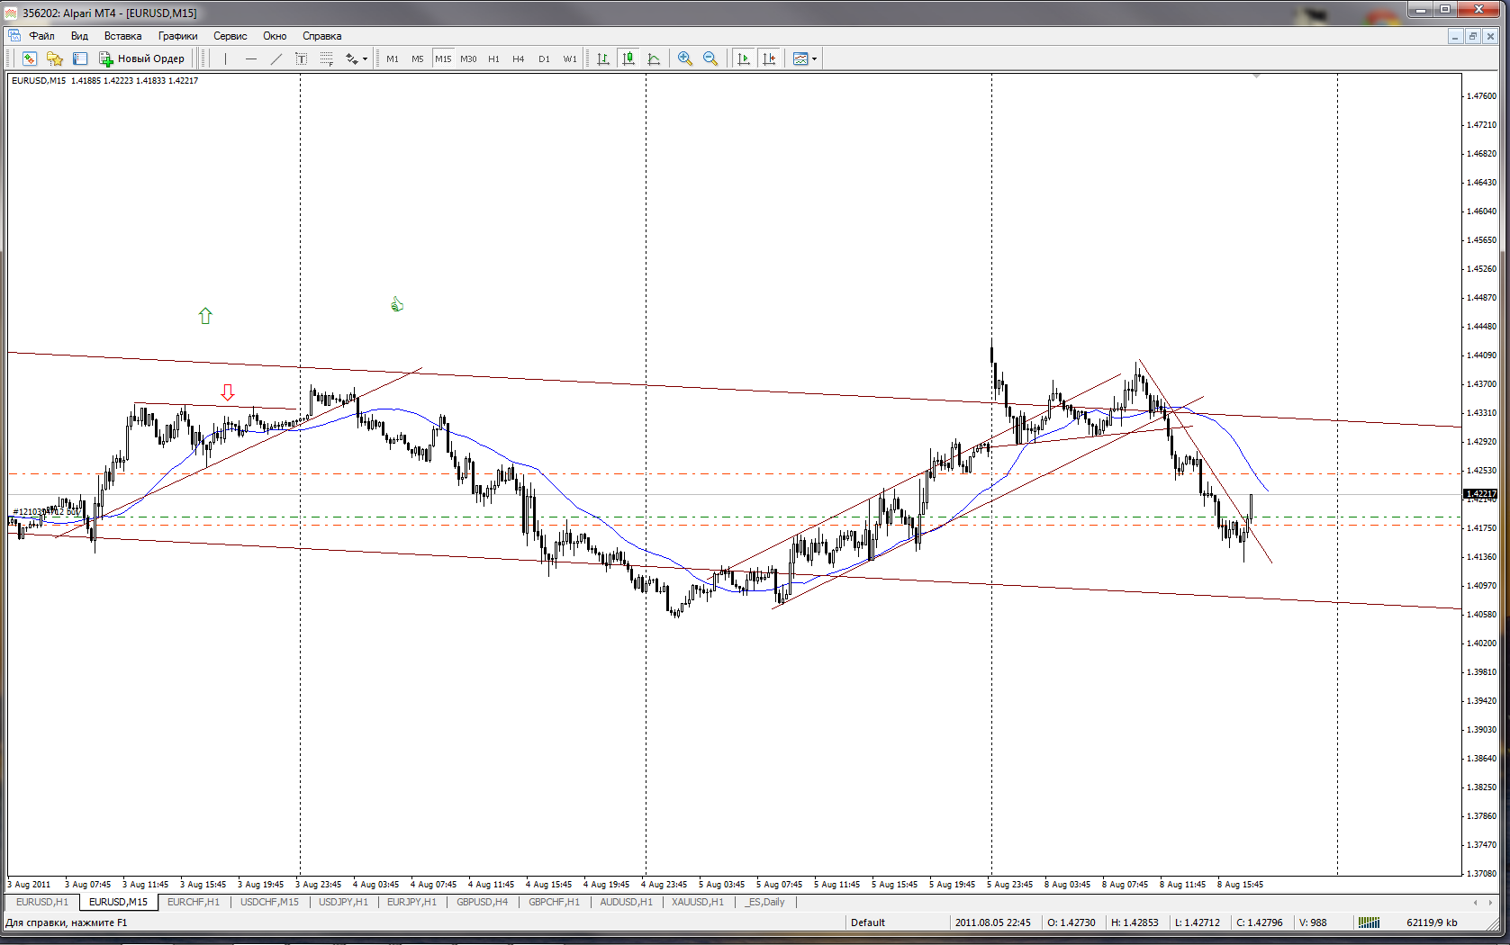Switch chart to line chart display
This screenshot has width=1510, height=945.
pyautogui.click(x=654, y=58)
